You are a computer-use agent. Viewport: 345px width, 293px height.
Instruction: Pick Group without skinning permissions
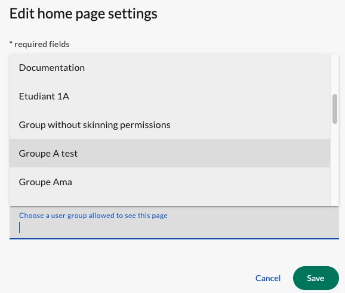pos(170,124)
